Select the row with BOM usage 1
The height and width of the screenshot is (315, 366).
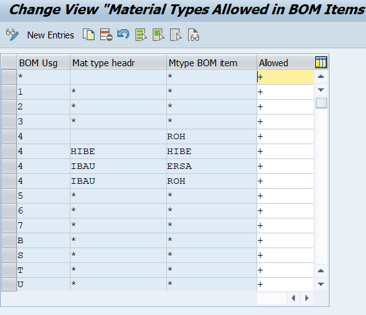9,92
